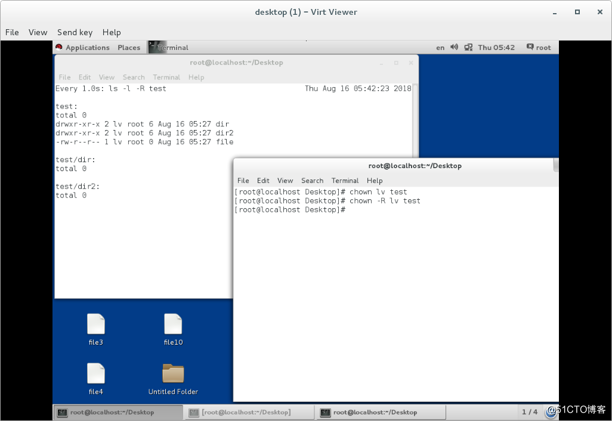Open the GNOME Applications menu

[x=88, y=48]
